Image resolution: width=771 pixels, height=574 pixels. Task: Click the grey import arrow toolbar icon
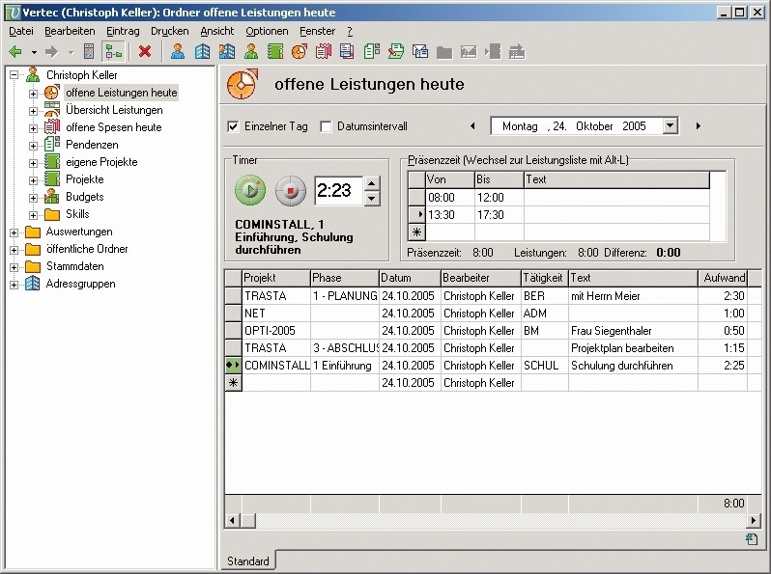[x=493, y=51]
